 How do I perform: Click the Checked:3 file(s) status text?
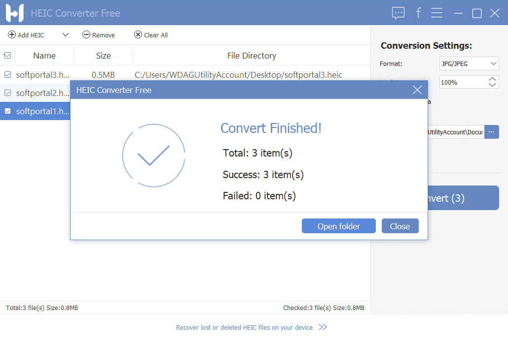[x=324, y=308]
